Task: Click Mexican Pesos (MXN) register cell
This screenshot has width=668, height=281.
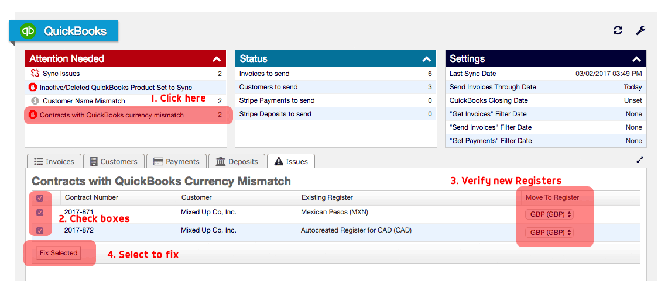Action: (x=334, y=212)
